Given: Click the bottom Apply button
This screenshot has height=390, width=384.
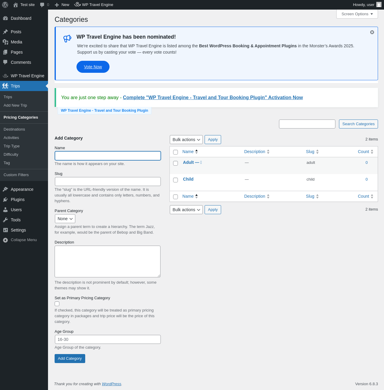Looking at the screenshot, I should pyautogui.click(x=213, y=210).
